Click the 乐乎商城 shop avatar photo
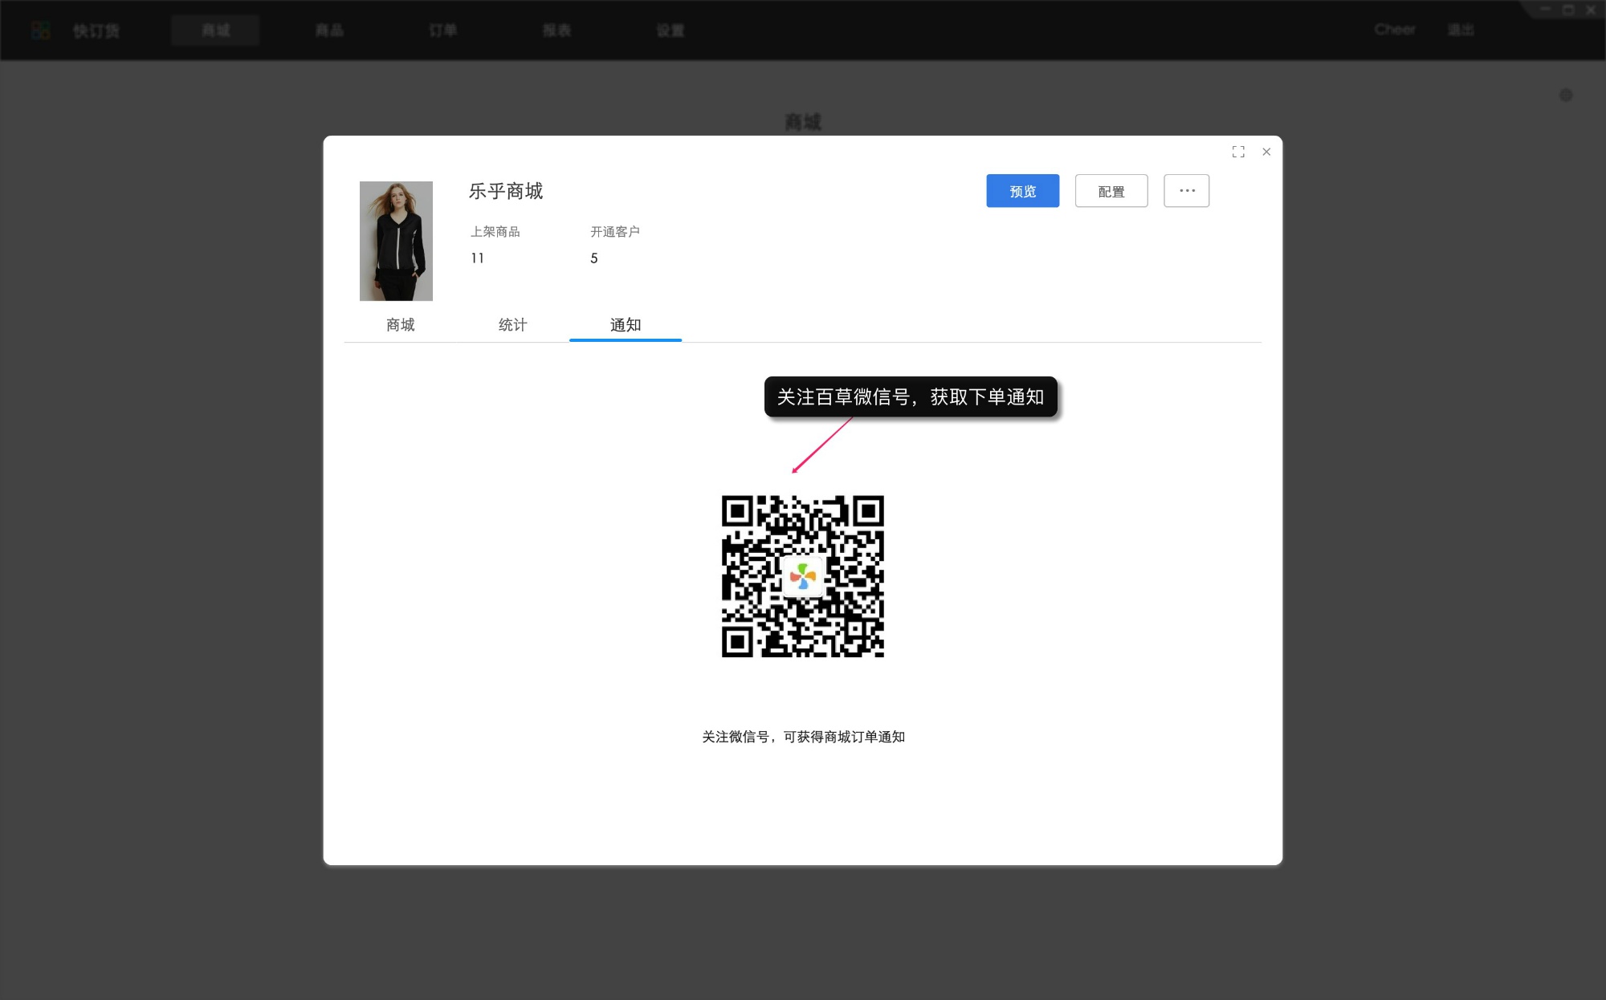Screen dimensions: 1606x1000 (x=396, y=240)
